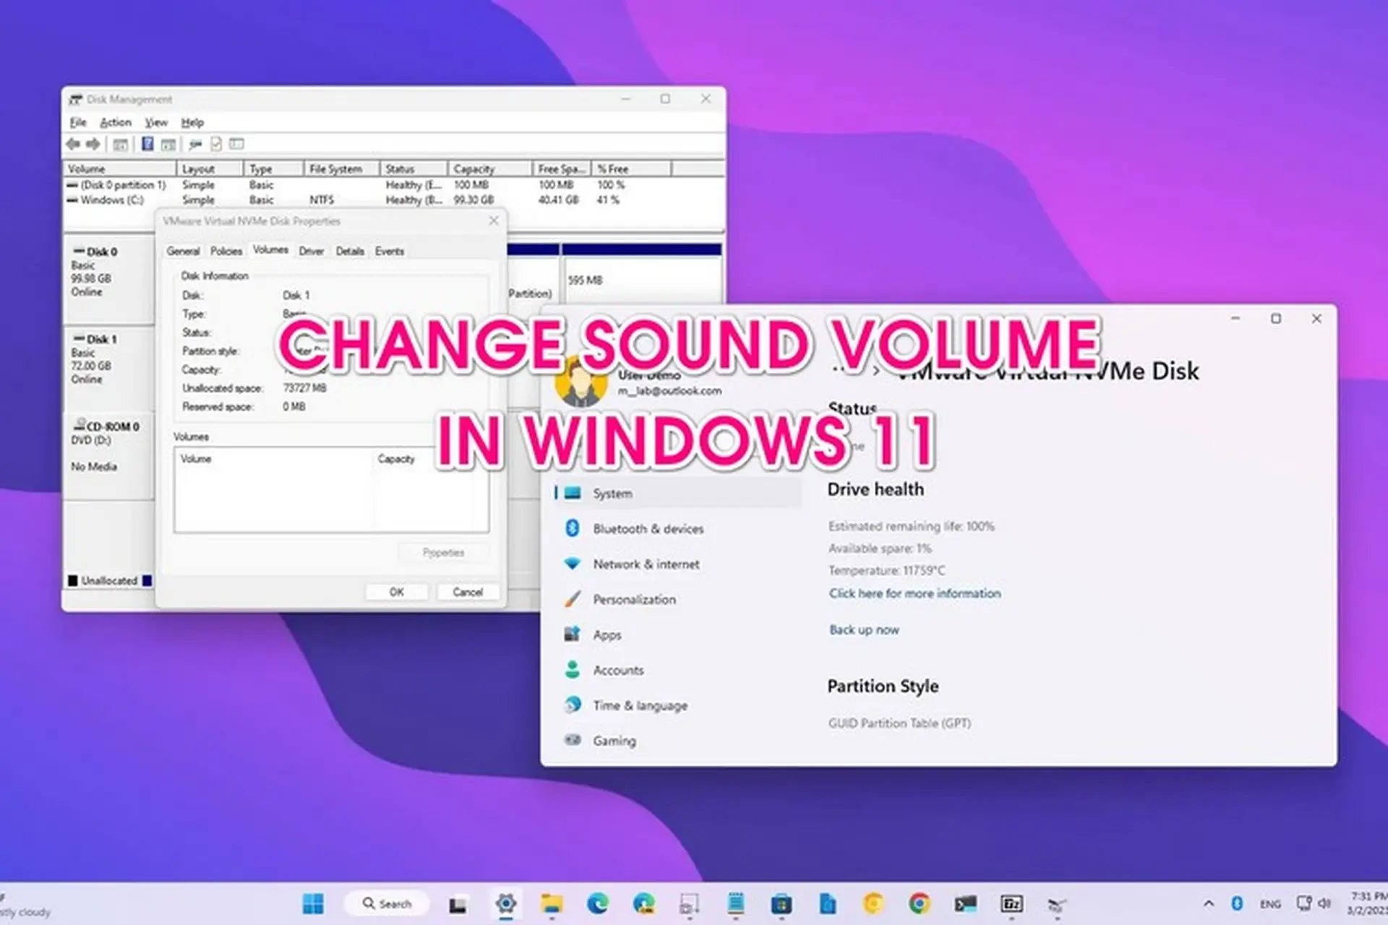Open the Windows Start menu

(x=313, y=903)
